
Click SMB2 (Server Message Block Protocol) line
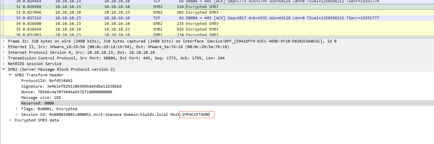click(61, 69)
